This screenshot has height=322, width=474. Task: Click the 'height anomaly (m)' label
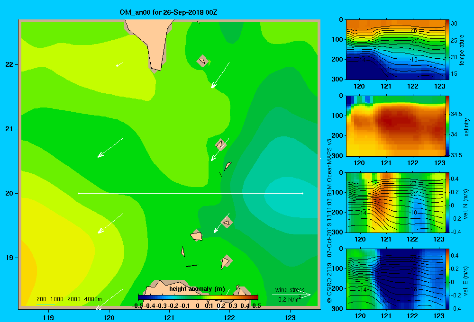tap(197, 289)
